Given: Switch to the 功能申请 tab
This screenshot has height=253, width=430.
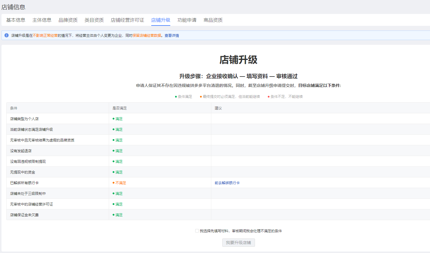Looking at the screenshot, I should click(x=187, y=20).
